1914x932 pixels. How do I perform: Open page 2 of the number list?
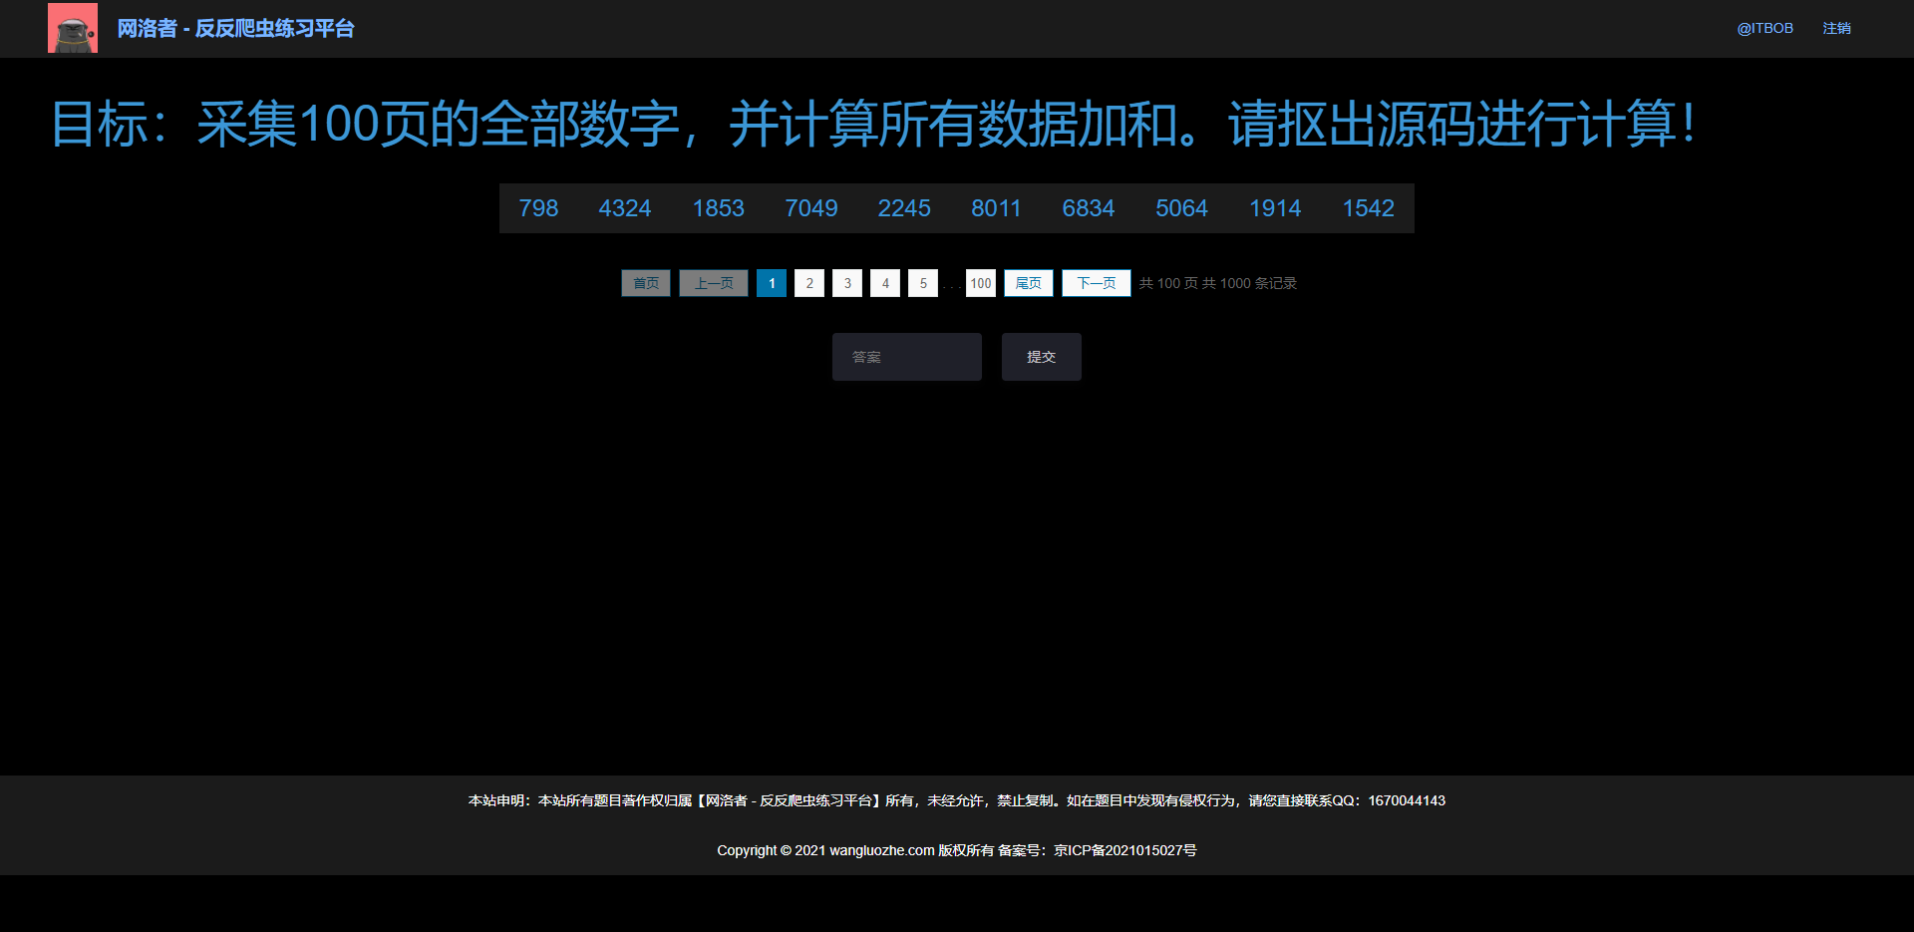pos(808,283)
